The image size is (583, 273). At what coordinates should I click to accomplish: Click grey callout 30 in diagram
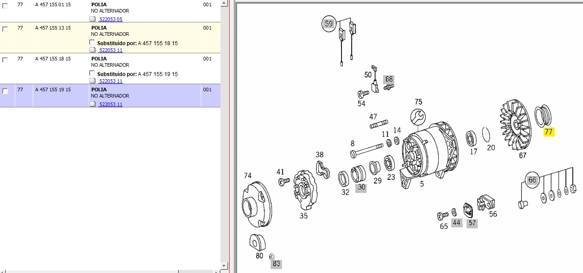361,188
